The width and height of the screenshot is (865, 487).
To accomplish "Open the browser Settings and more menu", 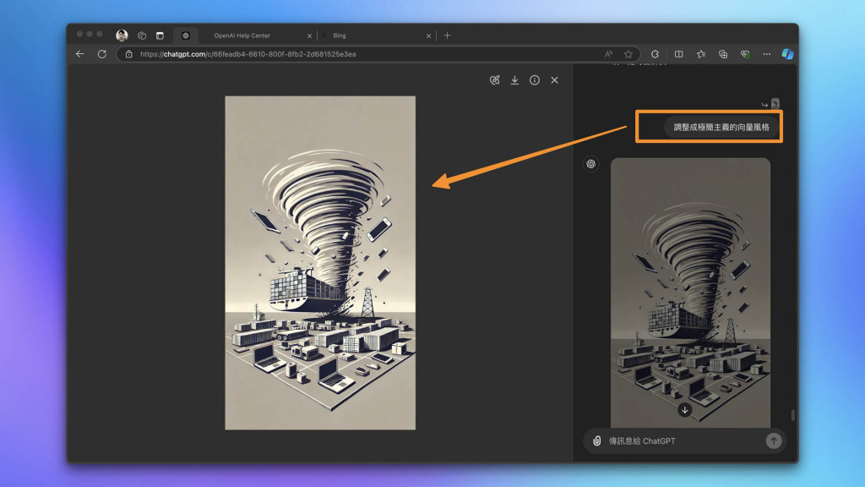I will (767, 54).
